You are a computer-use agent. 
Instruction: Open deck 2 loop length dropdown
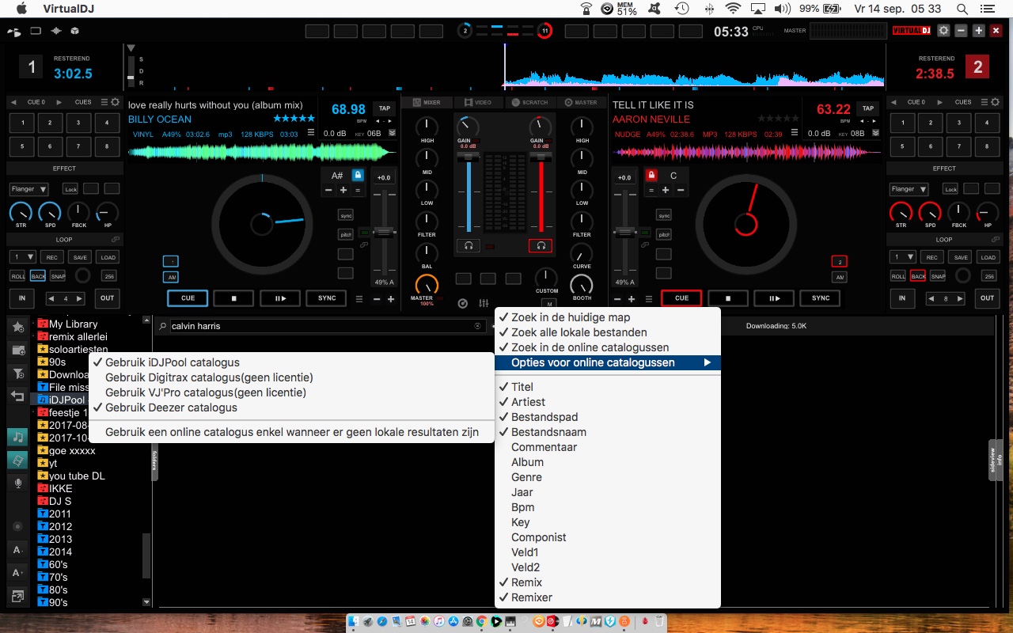click(901, 257)
